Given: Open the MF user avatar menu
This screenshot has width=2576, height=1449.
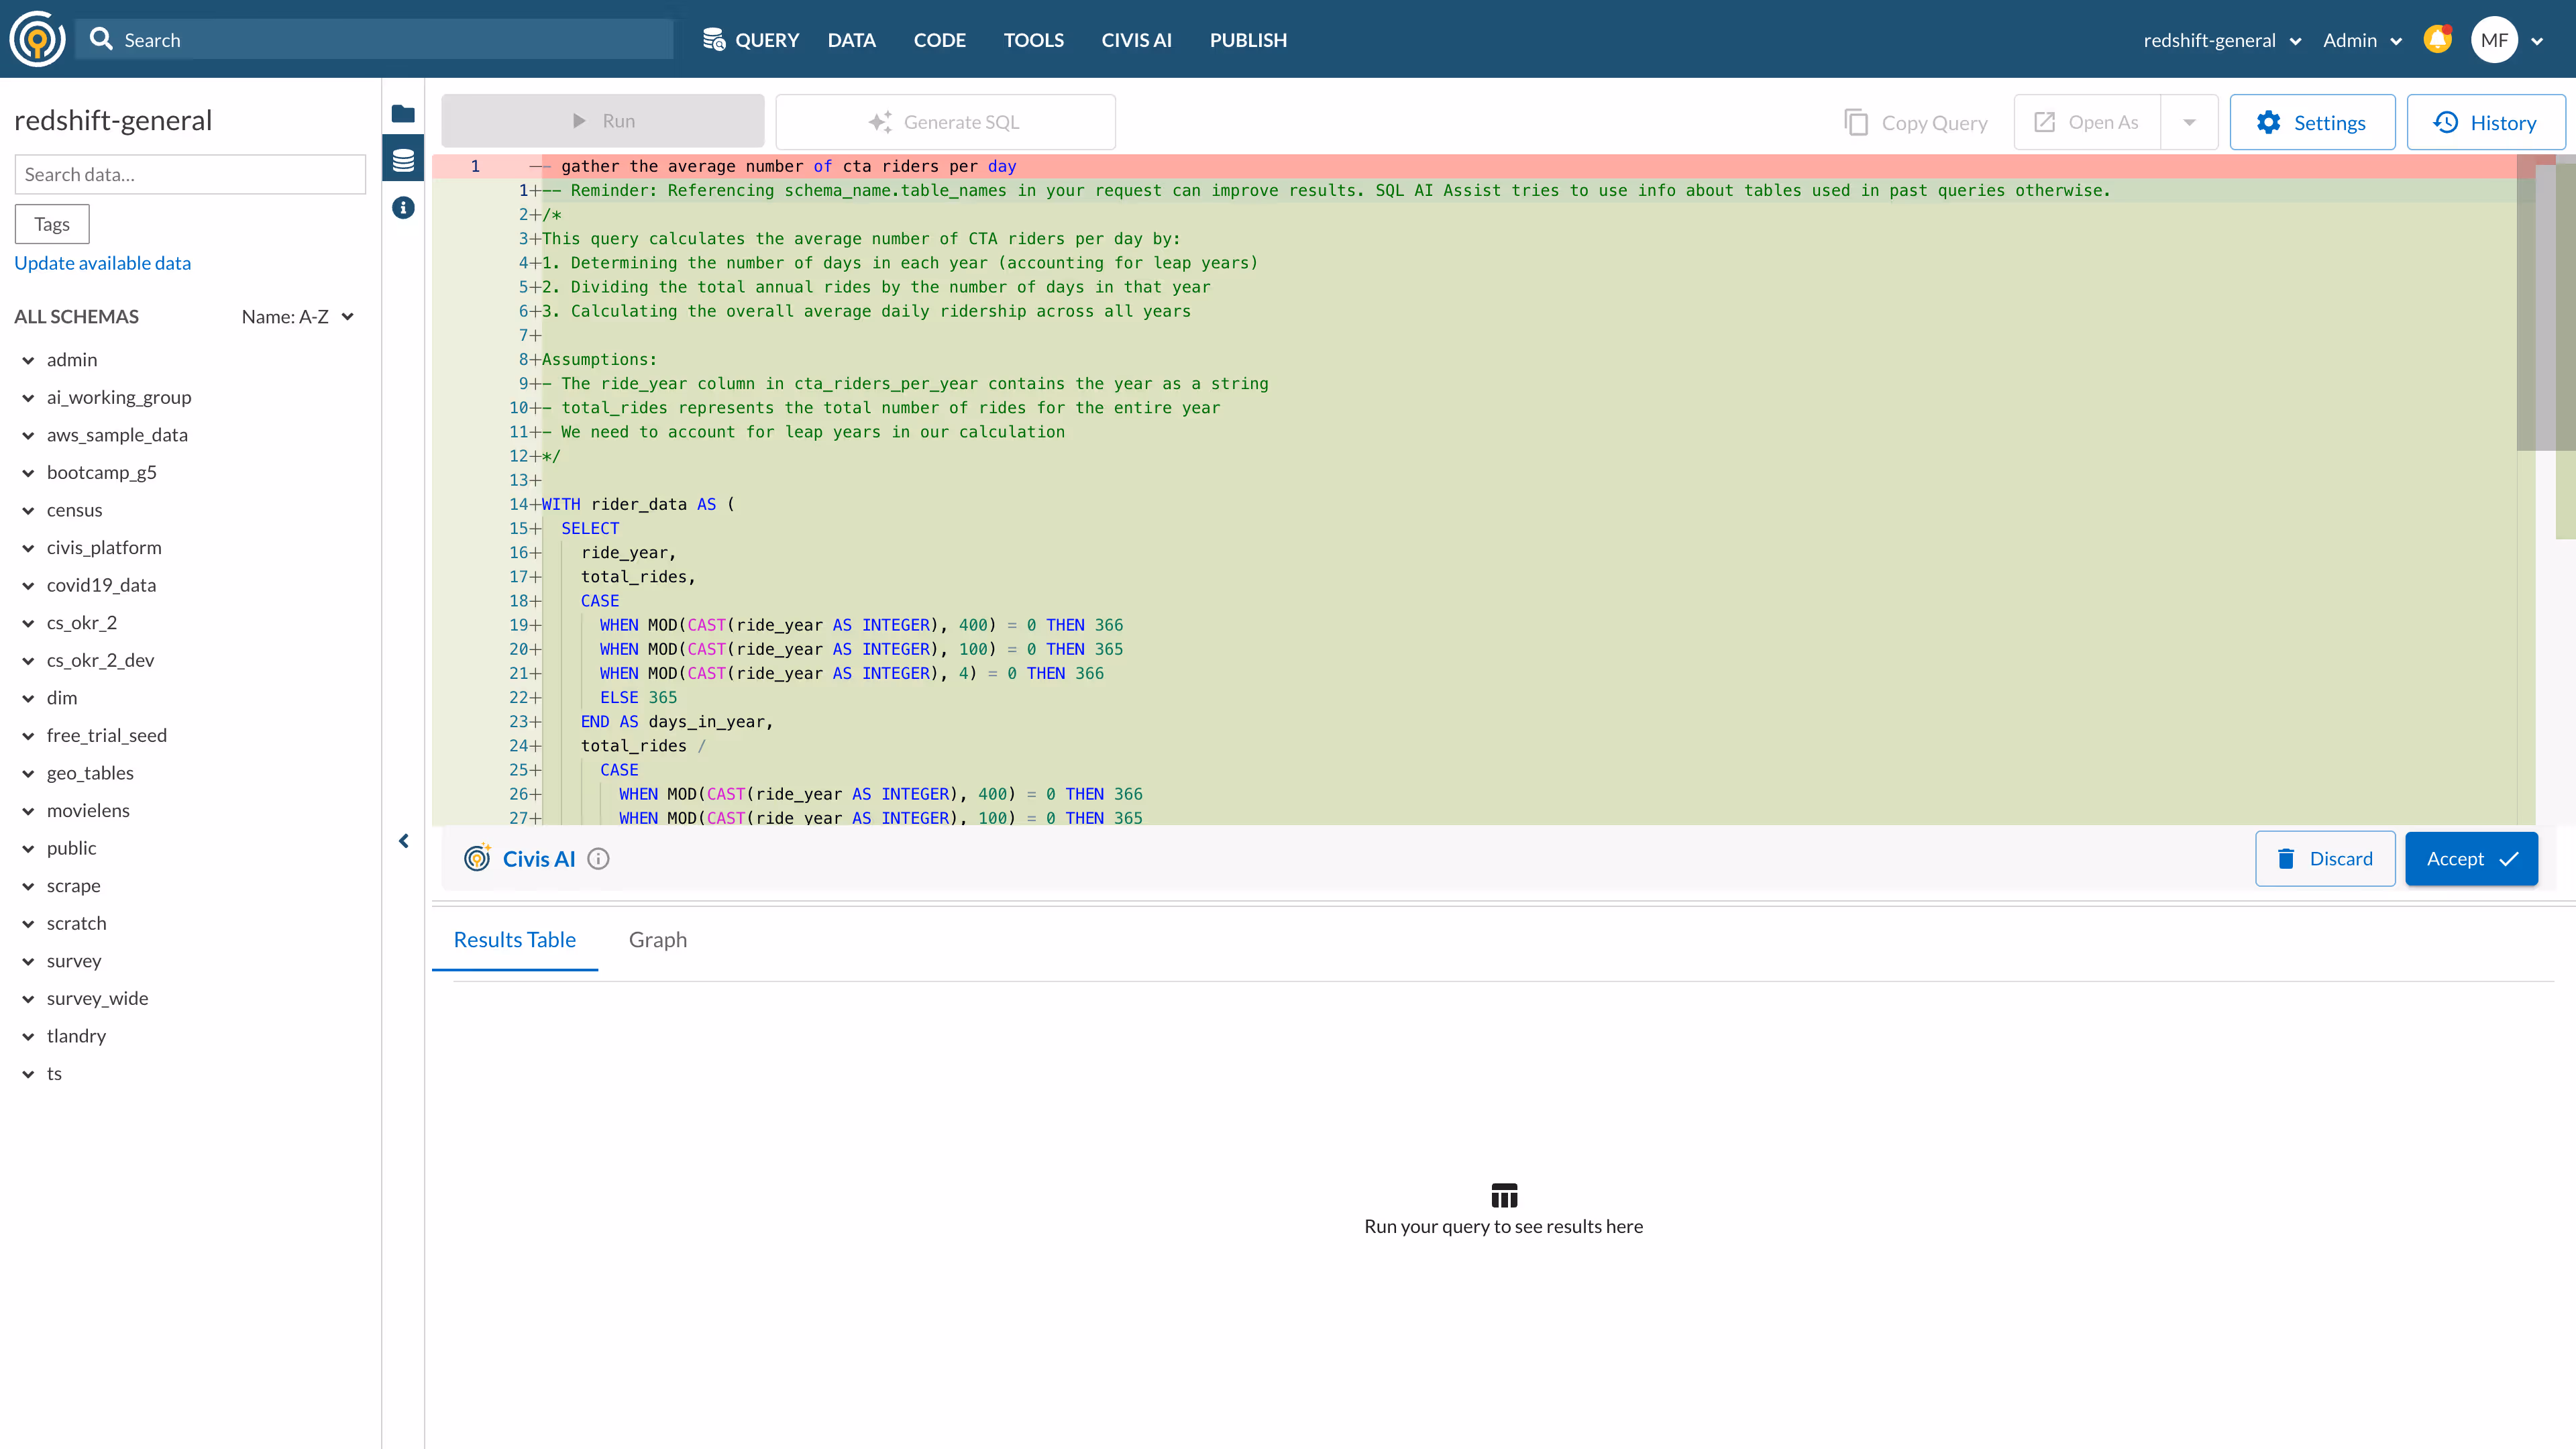Looking at the screenshot, I should (2494, 40).
